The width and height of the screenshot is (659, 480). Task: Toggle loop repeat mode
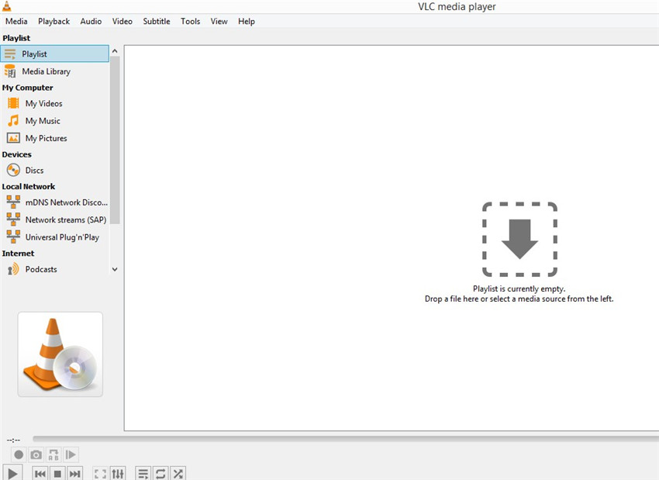pyautogui.click(x=160, y=474)
